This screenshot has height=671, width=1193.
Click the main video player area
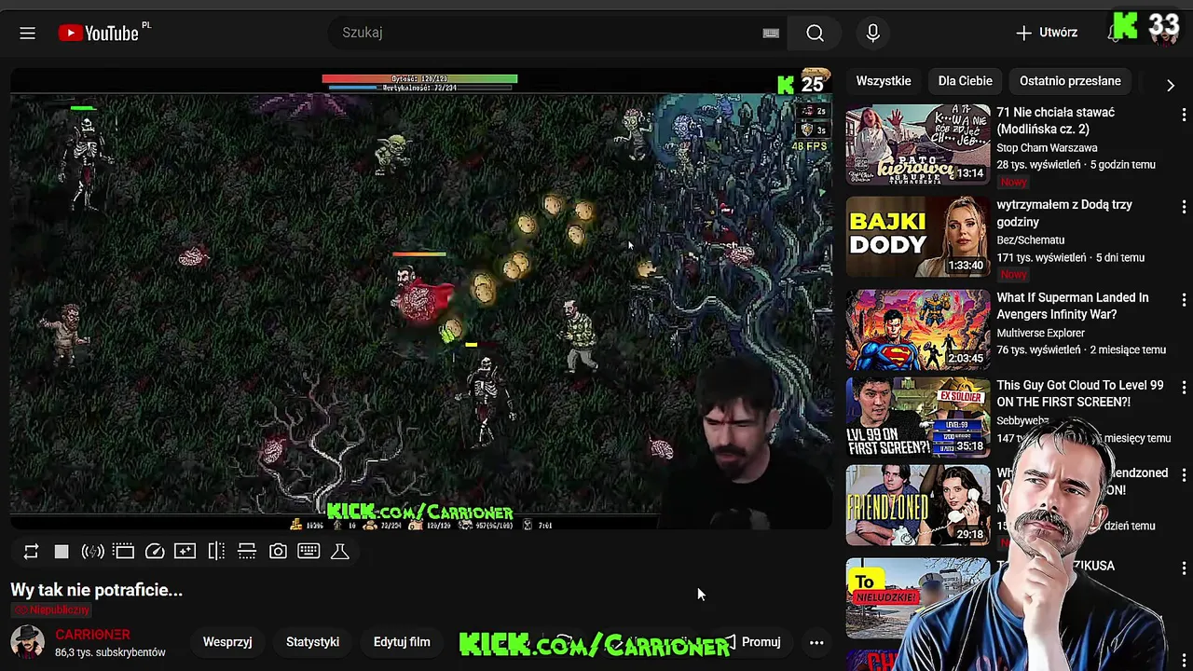pos(421,300)
